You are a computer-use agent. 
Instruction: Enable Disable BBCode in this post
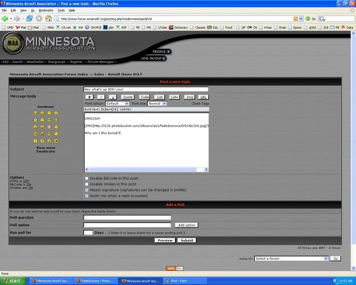click(x=86, y=178)
